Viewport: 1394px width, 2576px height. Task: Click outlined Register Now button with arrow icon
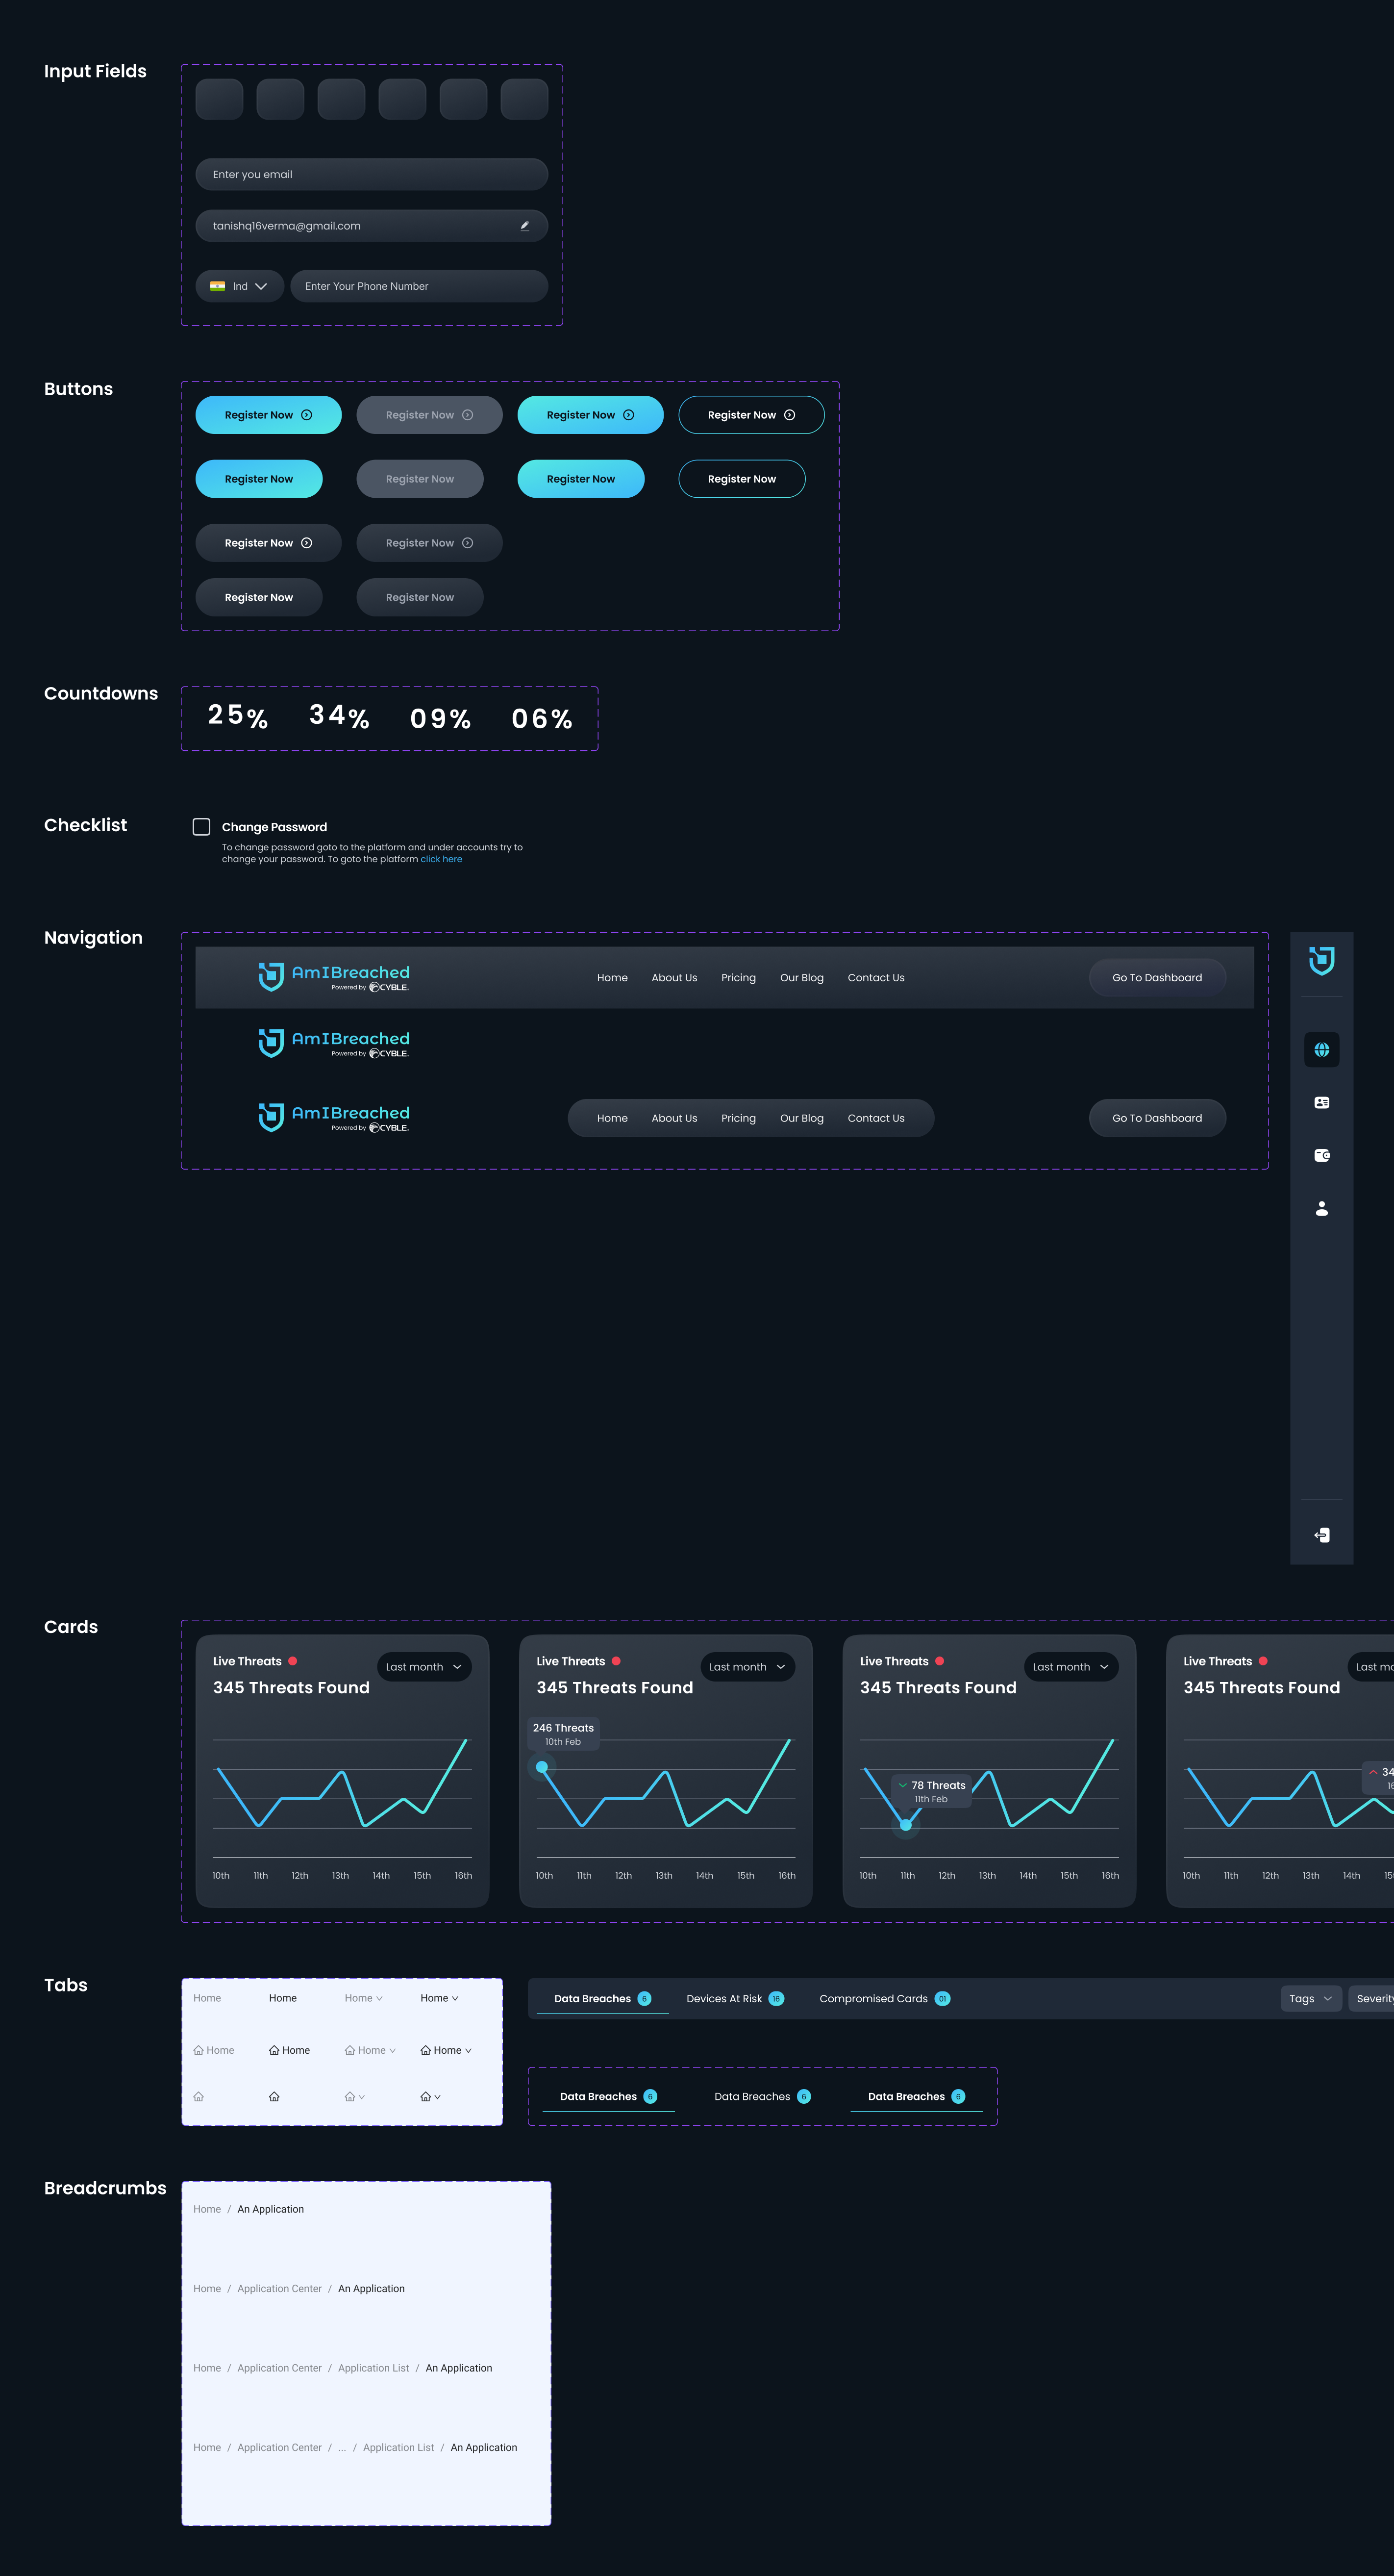click(x=751, y=415)
